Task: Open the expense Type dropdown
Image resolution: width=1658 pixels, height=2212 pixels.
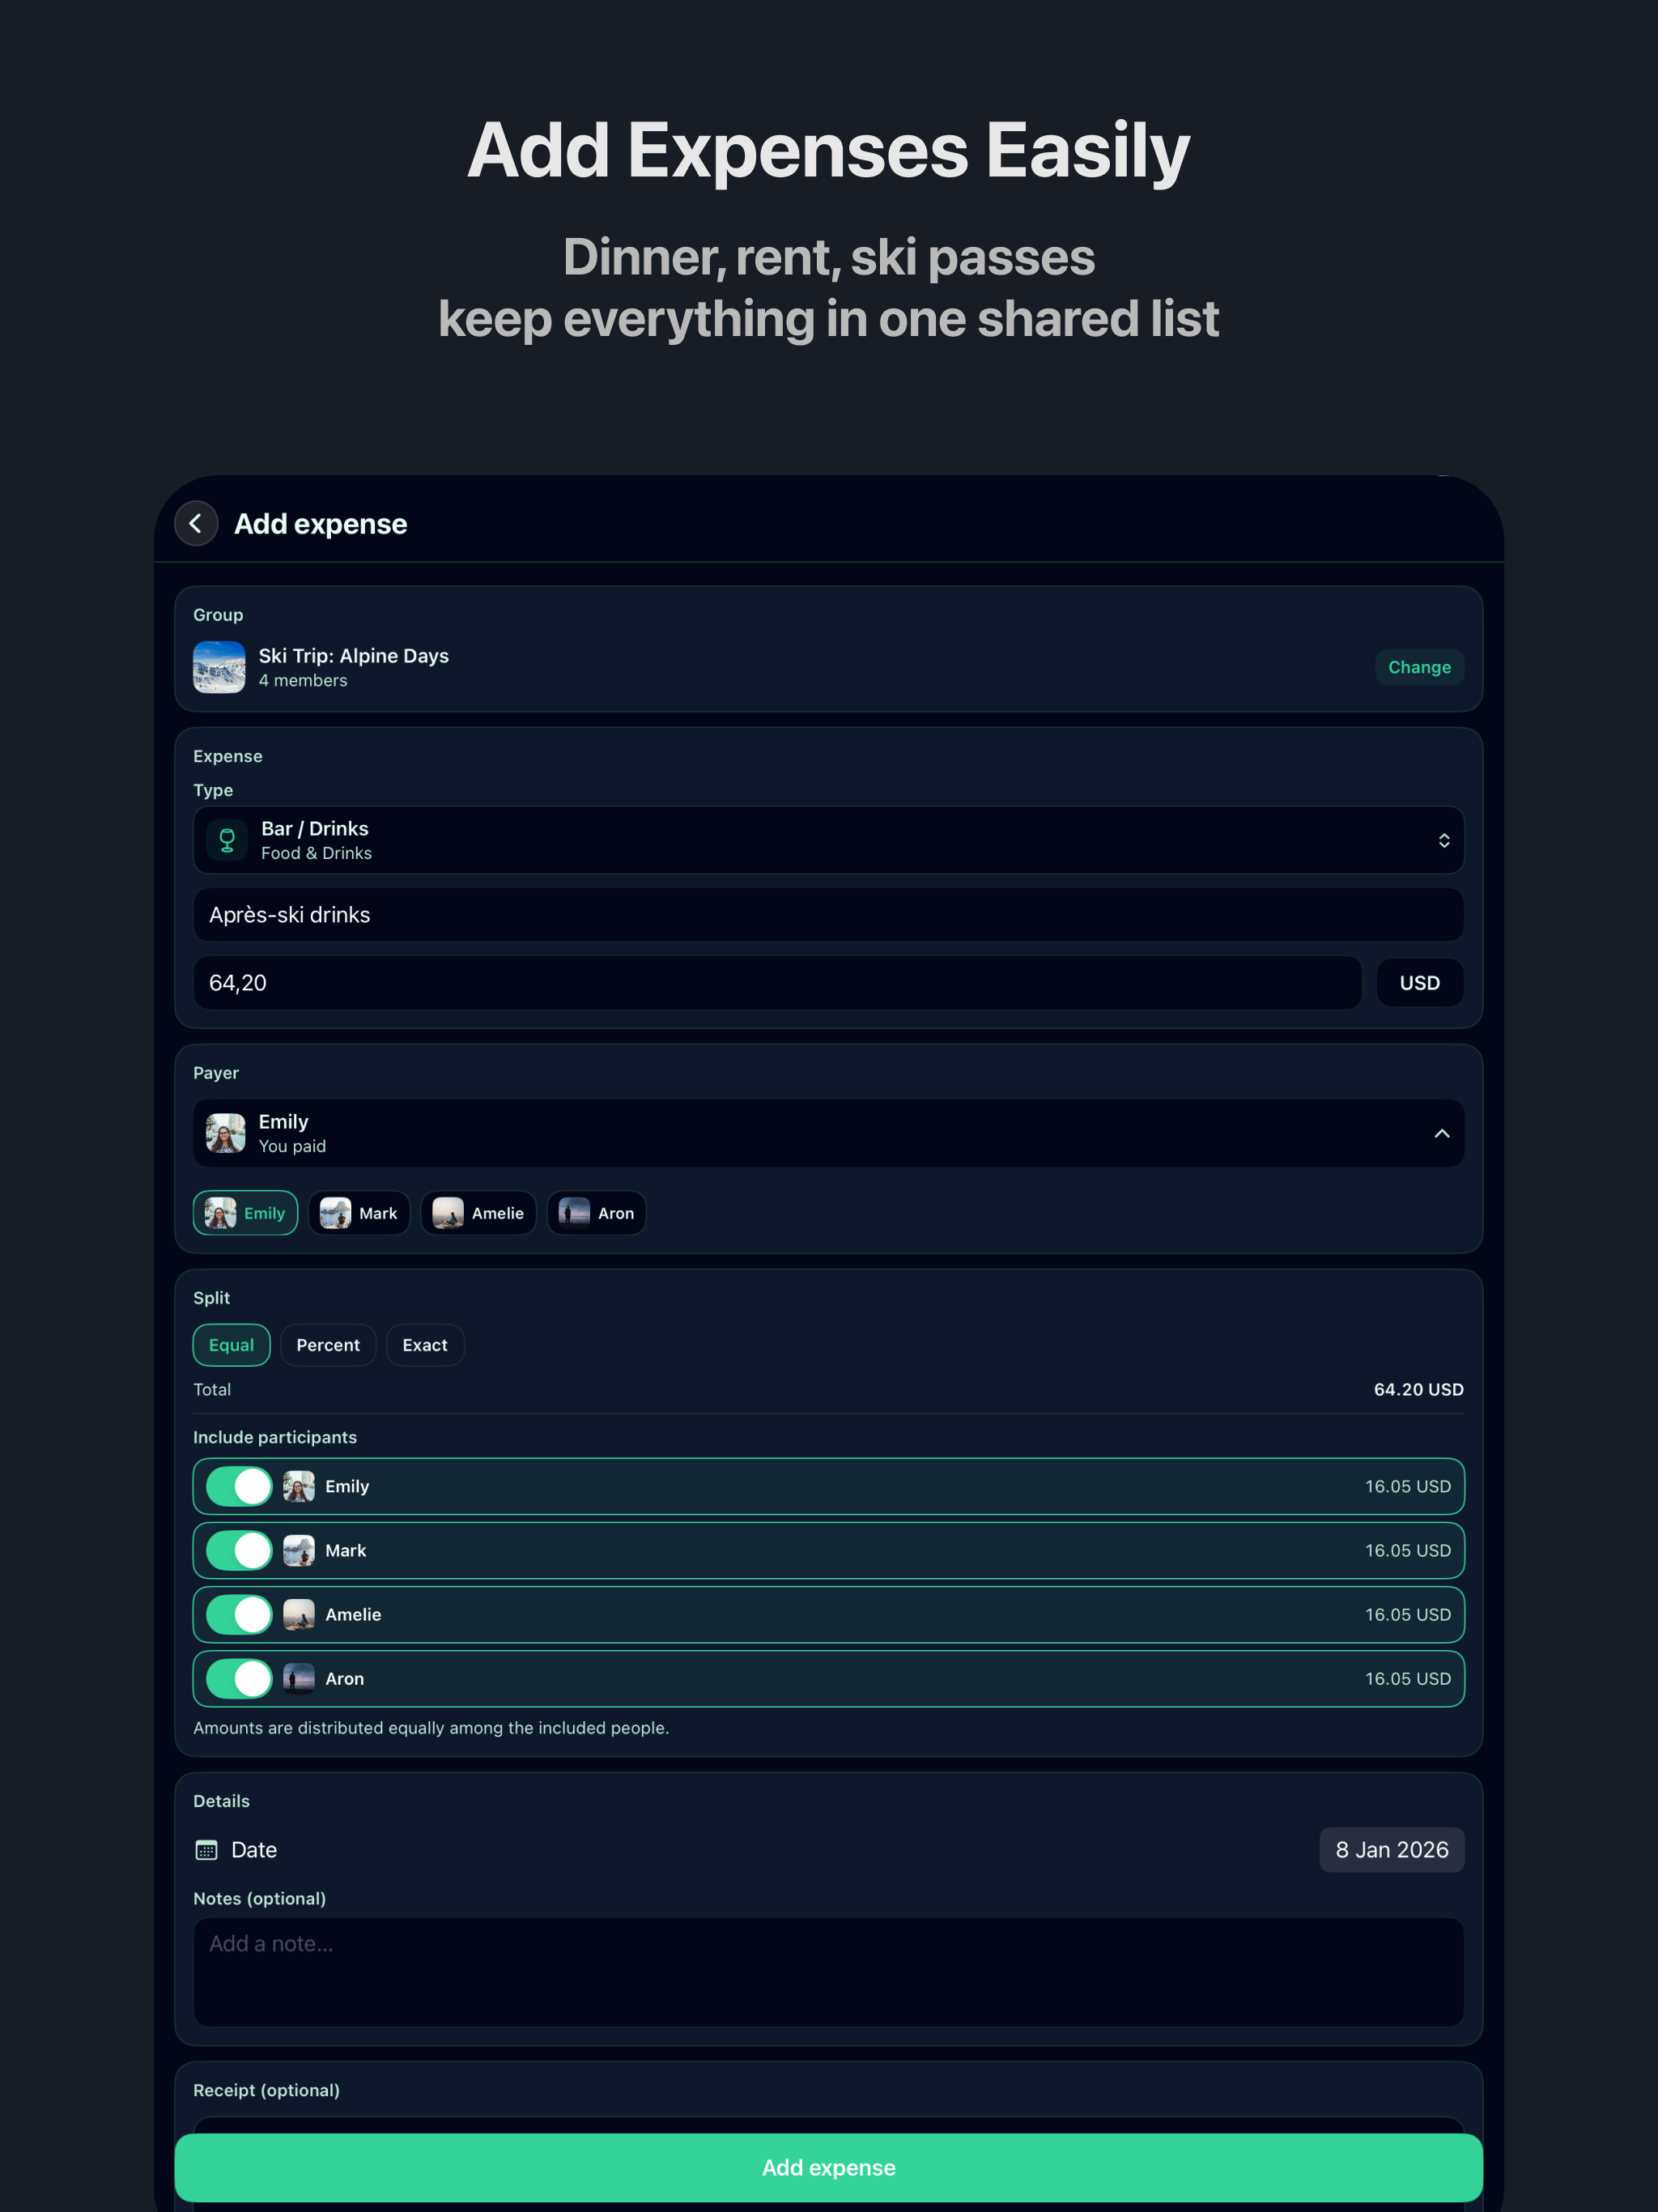Action: tap(828, 840)
